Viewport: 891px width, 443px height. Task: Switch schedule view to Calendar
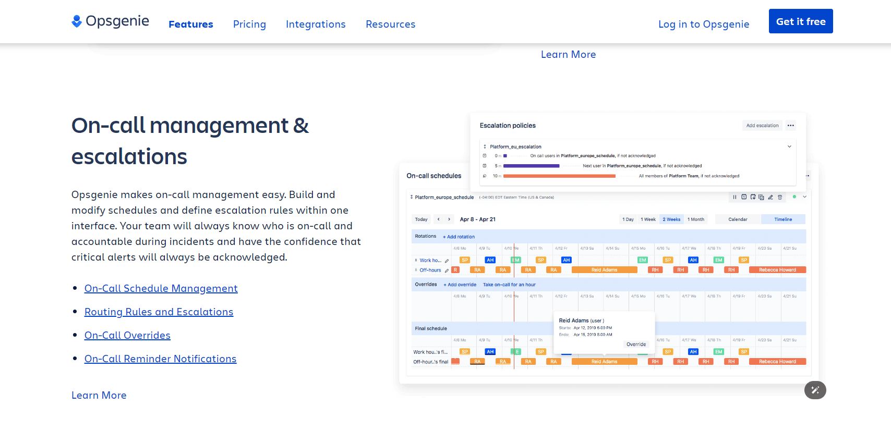[x=738, y=219]
